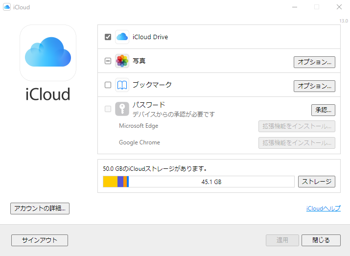Image resolution: width=350 pixels, height=256 pixels.
Task: Click the Passwords (パスワード) key icon
Action: point(122,109)
